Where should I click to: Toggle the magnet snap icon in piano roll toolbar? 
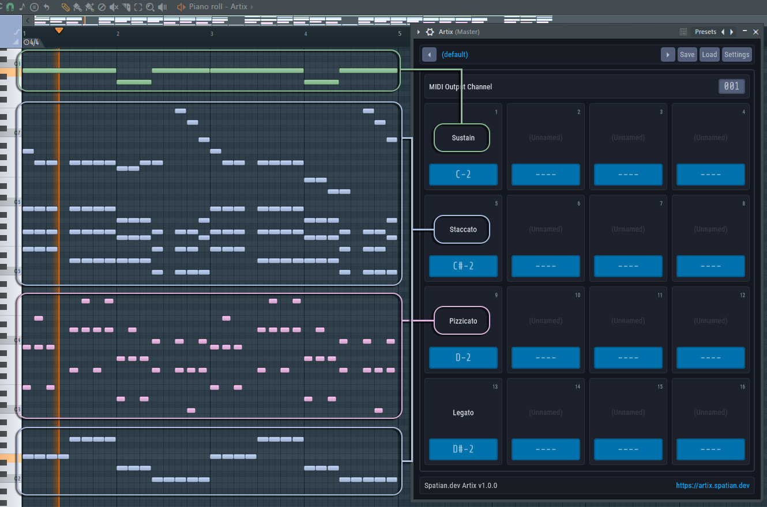[x=10, y=7]
